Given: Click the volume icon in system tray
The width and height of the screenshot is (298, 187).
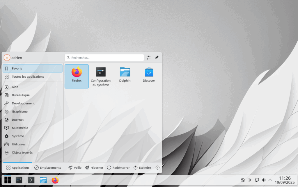Looking at the screenshot, I should [264, 180].
